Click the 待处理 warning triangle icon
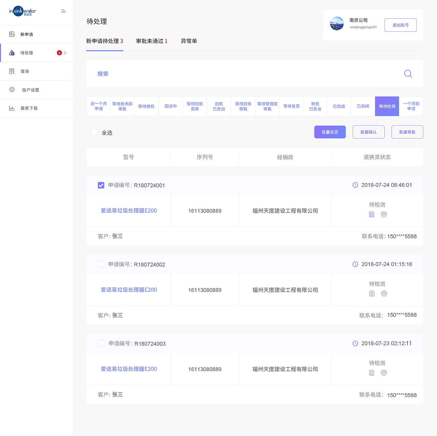437x436 pixels. 12,53
